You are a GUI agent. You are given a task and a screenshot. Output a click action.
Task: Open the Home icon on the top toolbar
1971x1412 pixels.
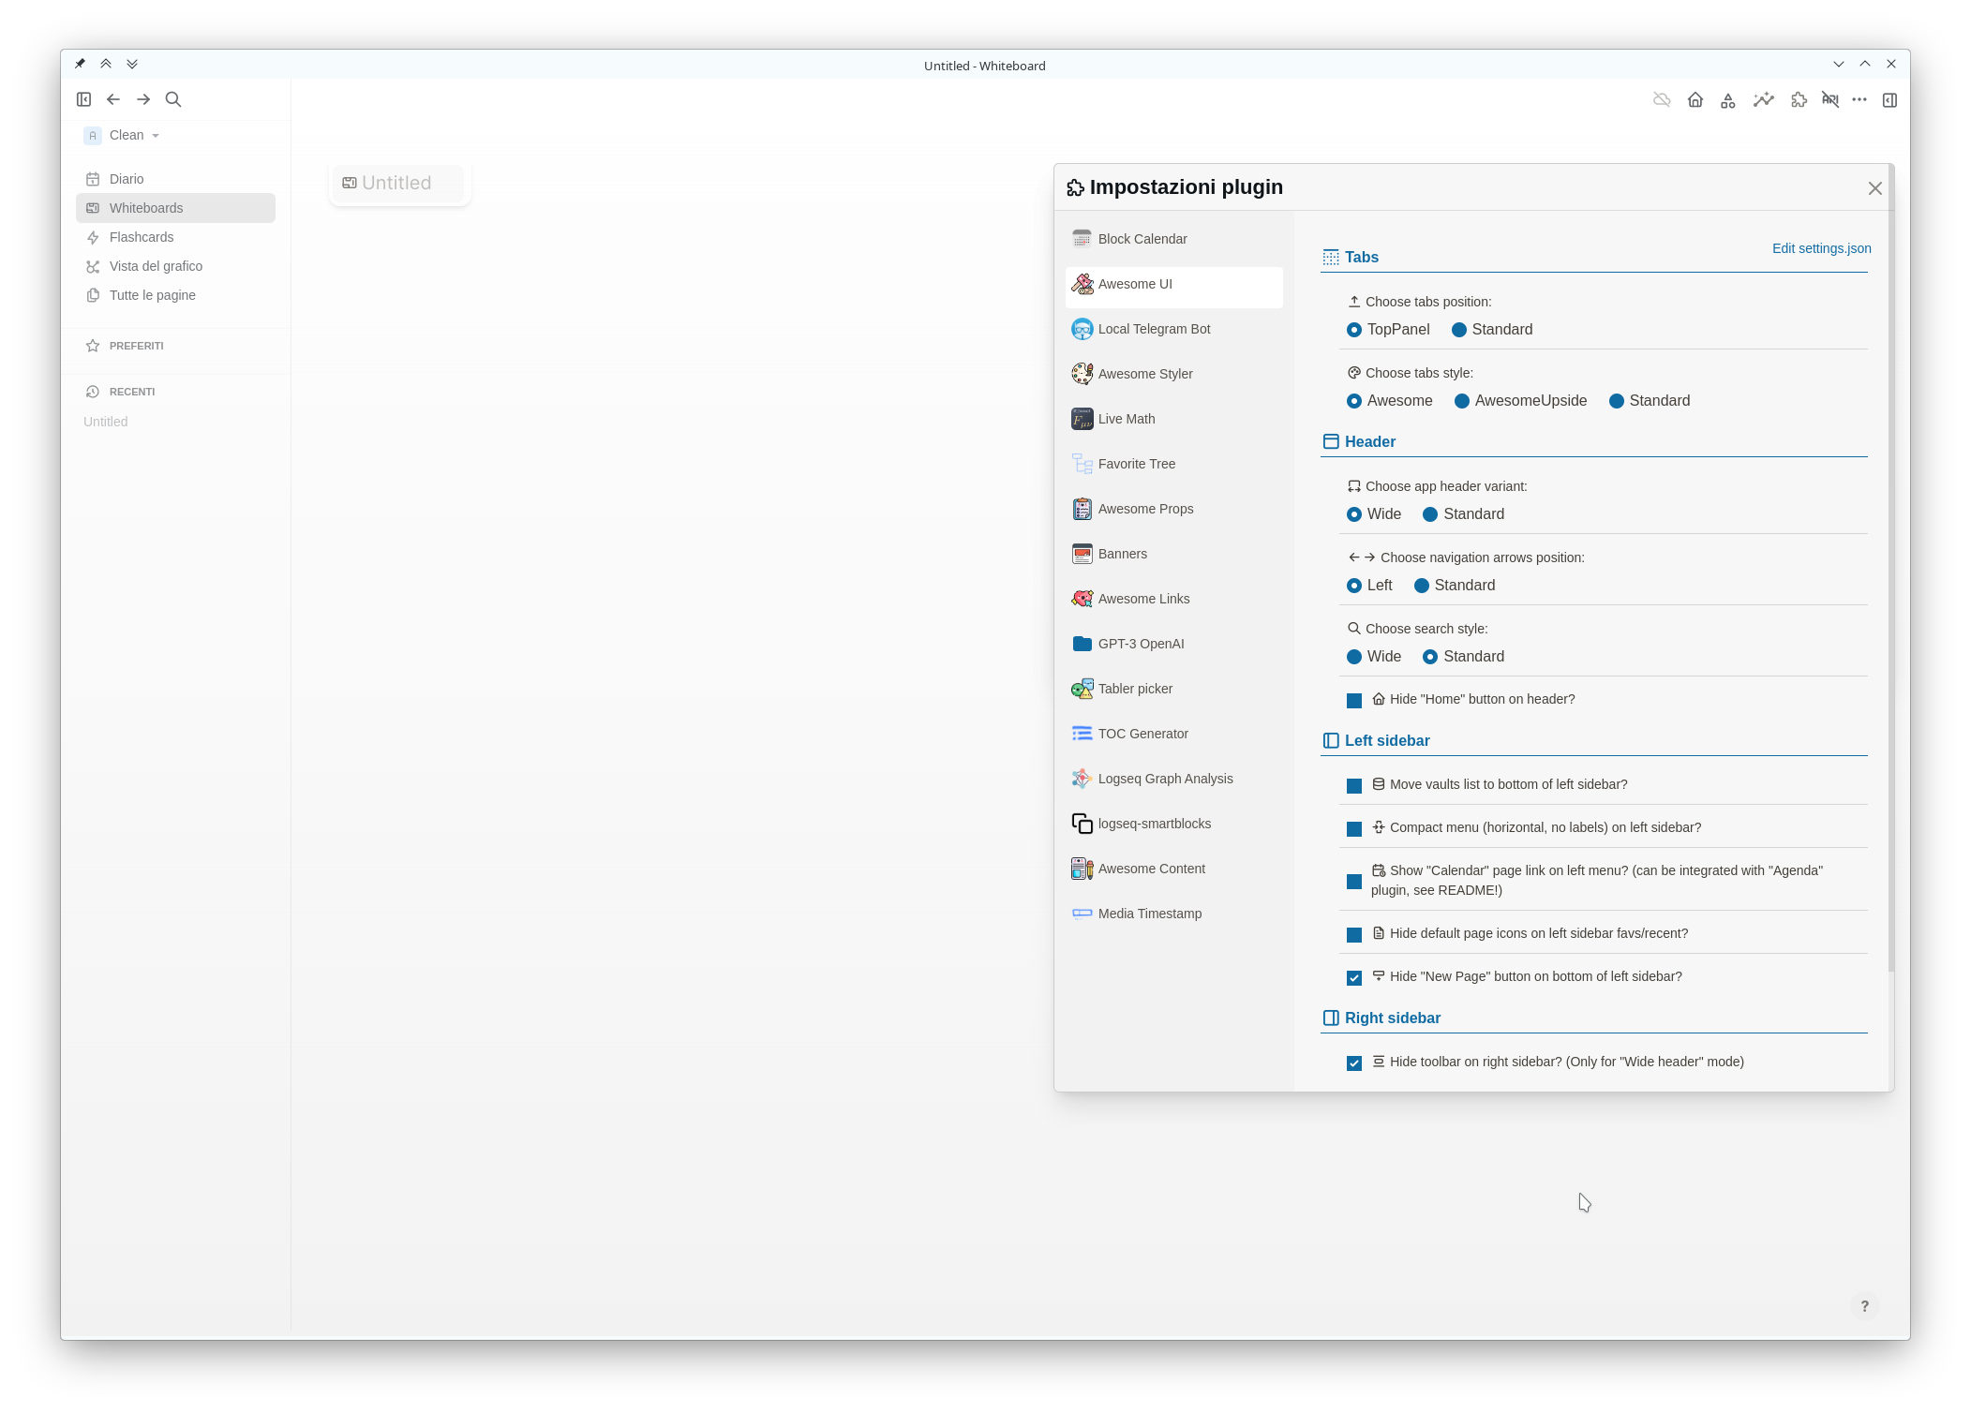(x=1695, y=99)
